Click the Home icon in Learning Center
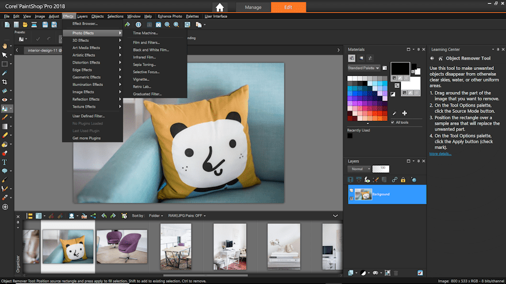This screenshot has width=506, height=284. 440,59
